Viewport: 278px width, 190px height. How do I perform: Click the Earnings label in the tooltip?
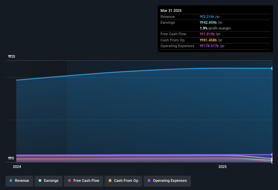(x=168, y=22)
